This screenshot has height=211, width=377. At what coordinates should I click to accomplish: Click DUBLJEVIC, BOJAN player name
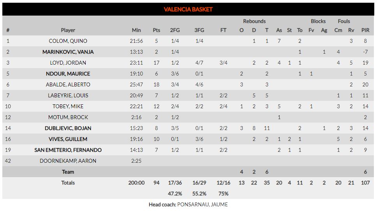68,128
